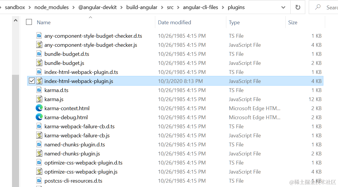The width and height of the screenshot is (338, 187).
Task: Click the index-html-webpack-plugin.d.ts file icon
Action: tap(39, 72)
